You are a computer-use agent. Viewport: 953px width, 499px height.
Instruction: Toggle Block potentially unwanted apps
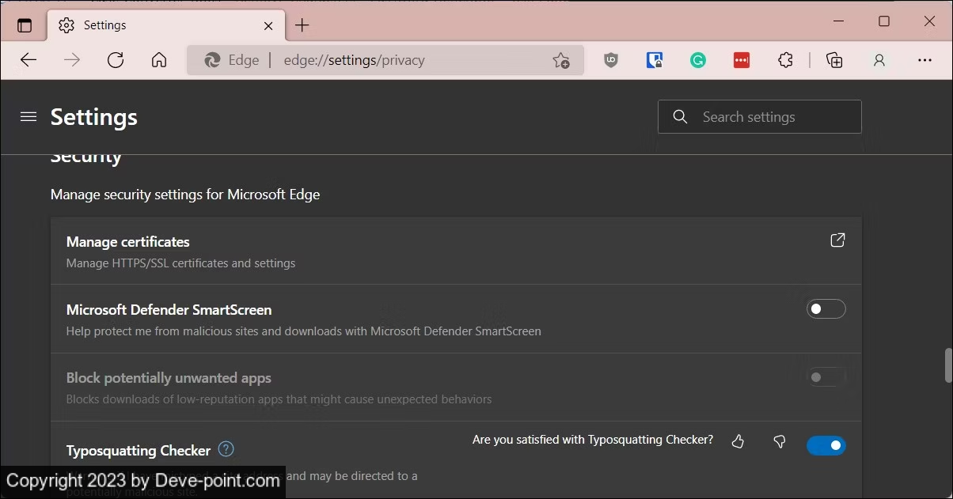(826, 377)
